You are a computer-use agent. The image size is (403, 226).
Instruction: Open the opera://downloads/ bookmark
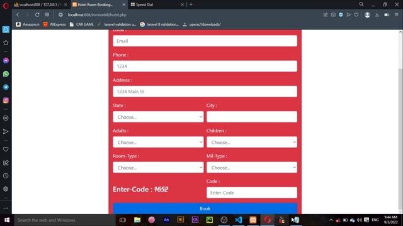click(x=201, y=24)
